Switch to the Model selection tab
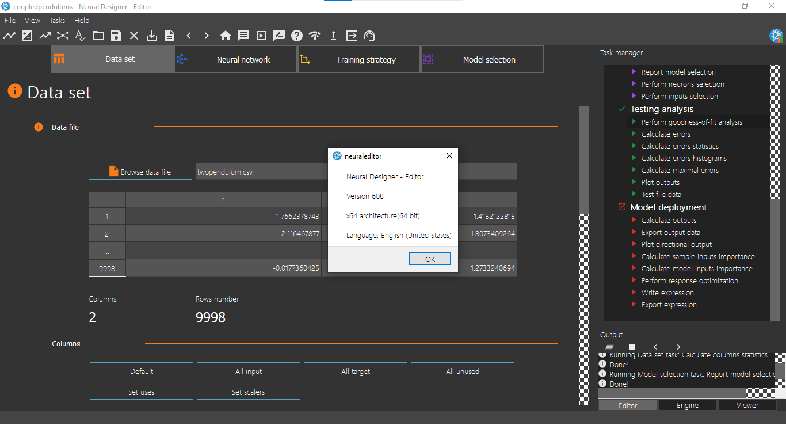786x424 pixels. click(x=482, y=59)
